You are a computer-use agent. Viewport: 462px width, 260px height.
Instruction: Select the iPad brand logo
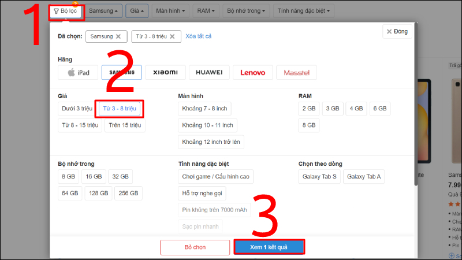point(78,73)
